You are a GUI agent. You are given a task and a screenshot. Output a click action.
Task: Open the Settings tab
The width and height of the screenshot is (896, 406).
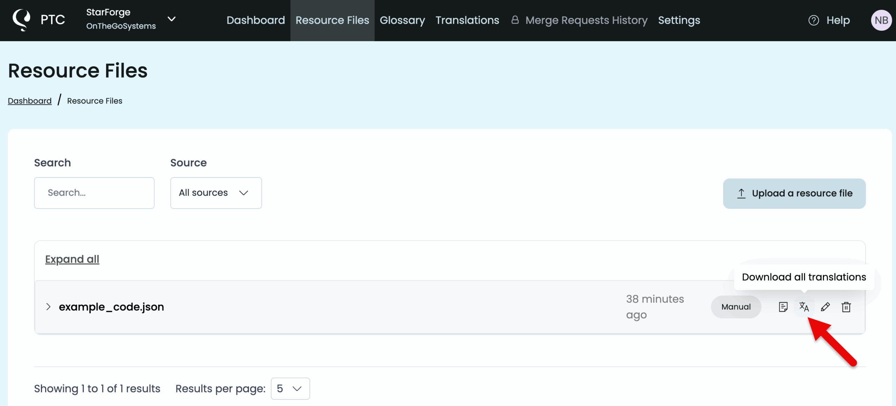(679, 20)
